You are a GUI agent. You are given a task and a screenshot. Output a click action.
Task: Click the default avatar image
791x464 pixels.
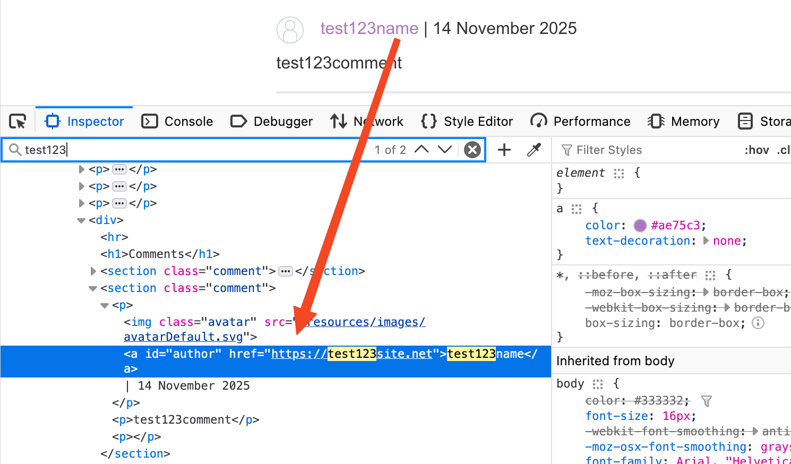pos(290,30)
